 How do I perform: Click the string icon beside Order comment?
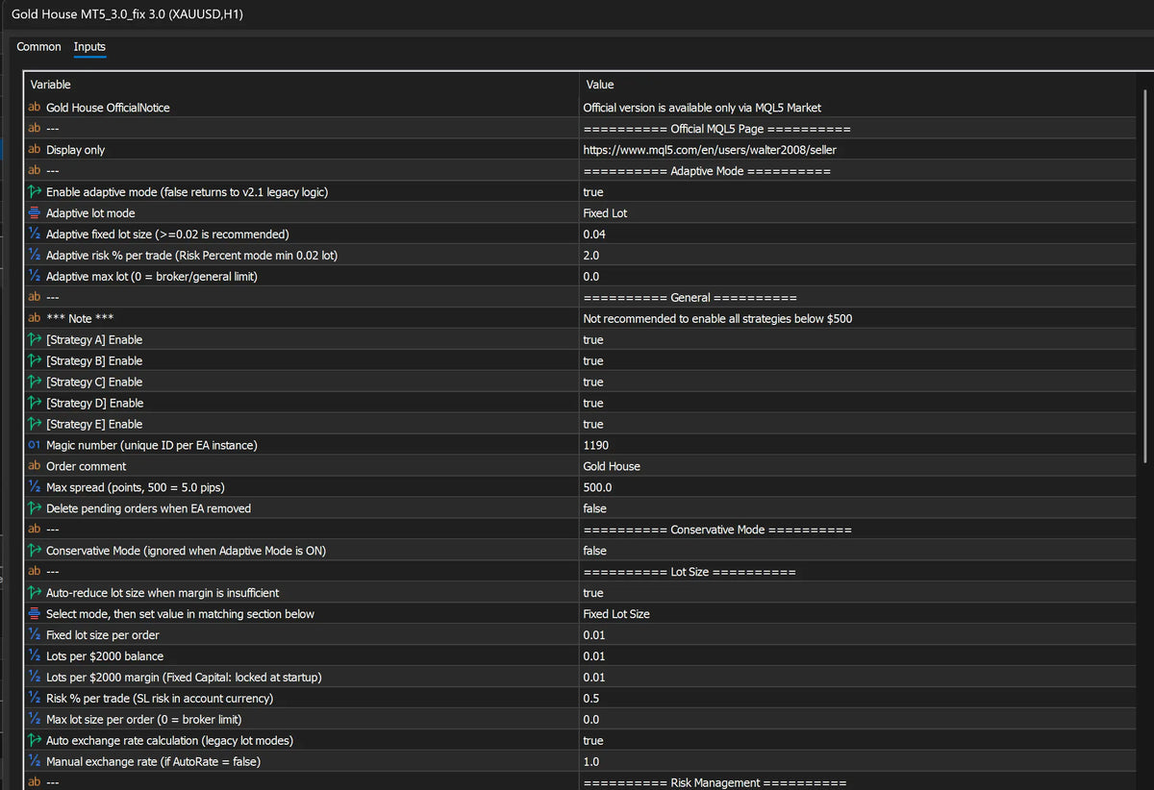coord(35,467)
